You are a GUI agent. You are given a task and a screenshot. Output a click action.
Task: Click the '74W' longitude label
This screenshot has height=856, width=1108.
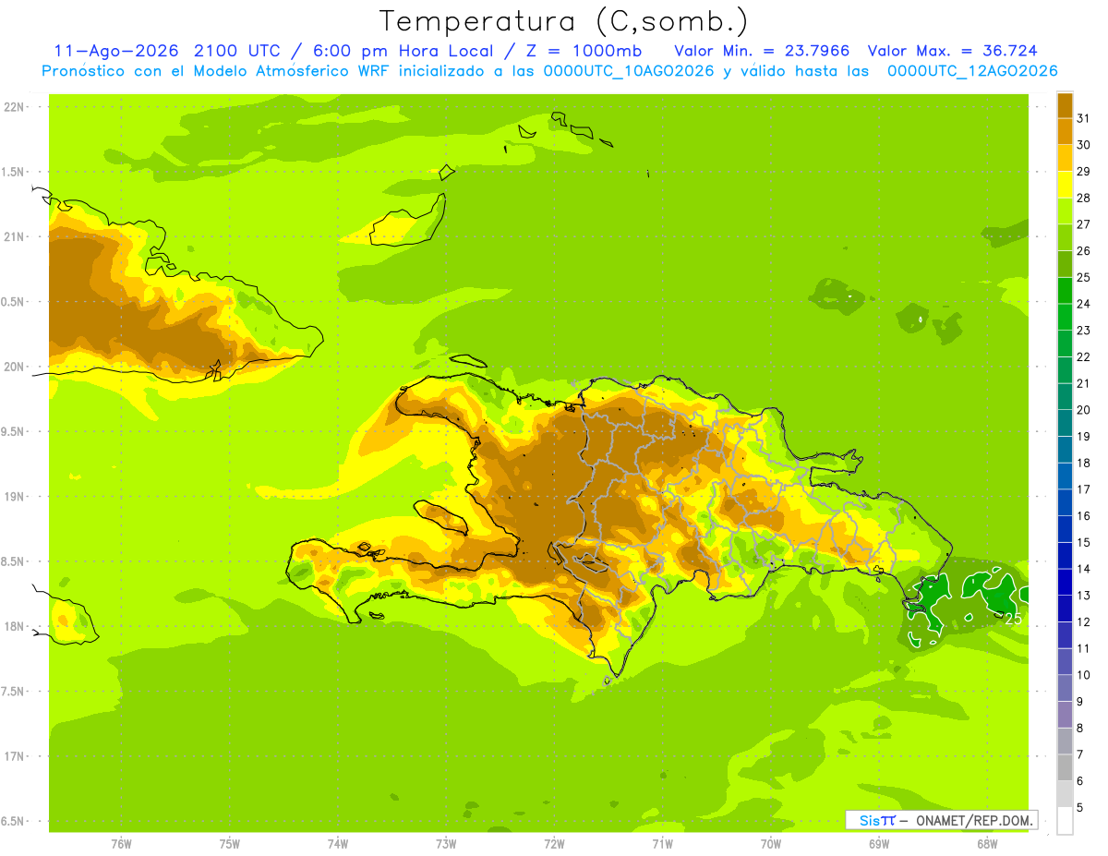coord(337,843)
